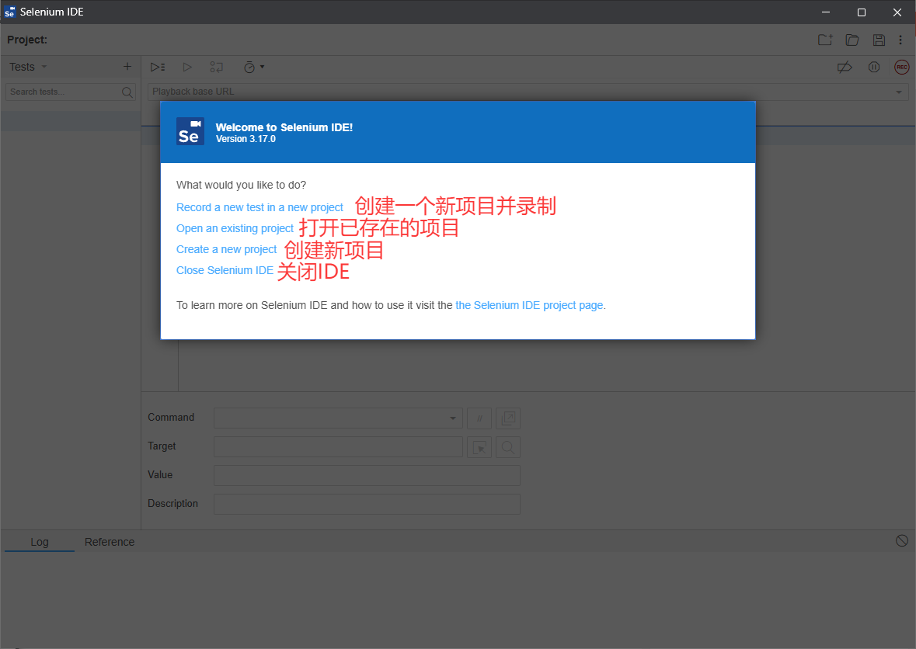Open project via the open folder icon

click(x=852, y=40)
